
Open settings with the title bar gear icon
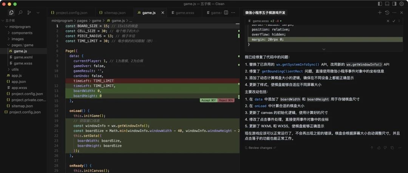coord(402,4)
